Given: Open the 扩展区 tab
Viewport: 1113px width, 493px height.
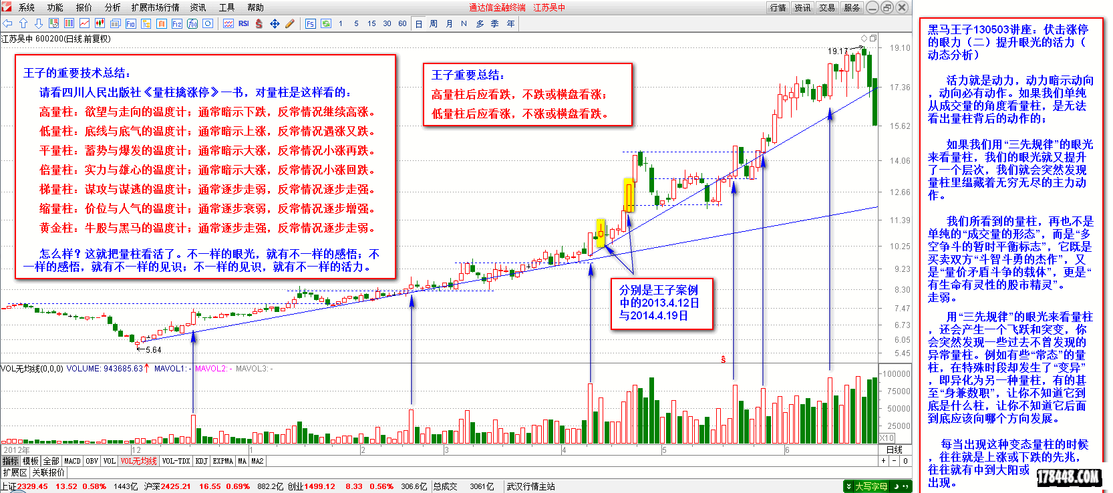Looking at the screenshot, I should tap(15, 472).
